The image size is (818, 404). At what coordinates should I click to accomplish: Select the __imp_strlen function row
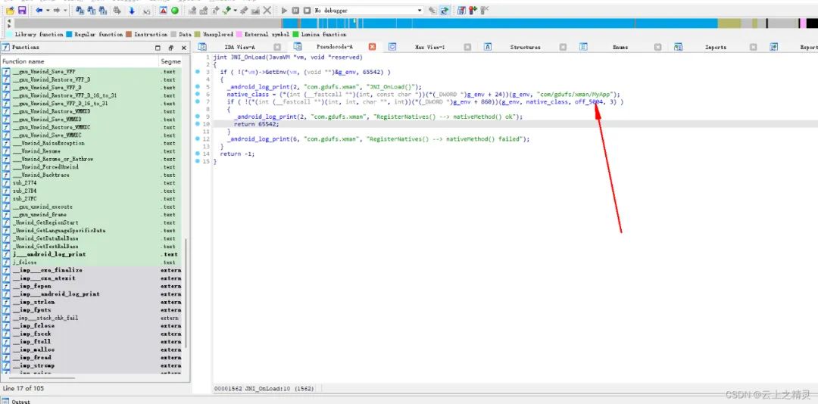tap(92, 302)
